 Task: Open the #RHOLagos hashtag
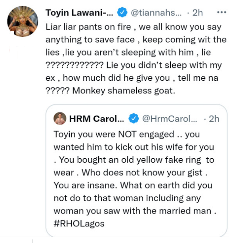coord(79,224)
